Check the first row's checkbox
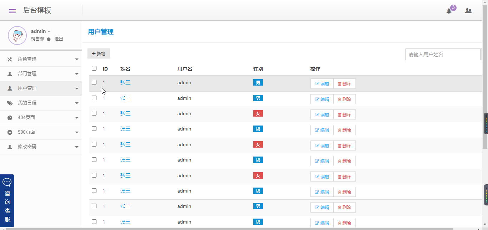 (x=94, y=82)
